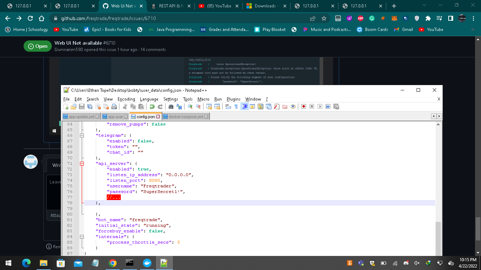Open the Encoding menu
This screenshot has width=481, height=270.
(126, 99)
